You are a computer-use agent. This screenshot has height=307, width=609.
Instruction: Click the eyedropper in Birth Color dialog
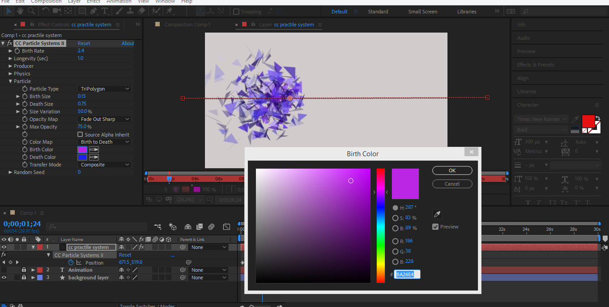[437, 214]
